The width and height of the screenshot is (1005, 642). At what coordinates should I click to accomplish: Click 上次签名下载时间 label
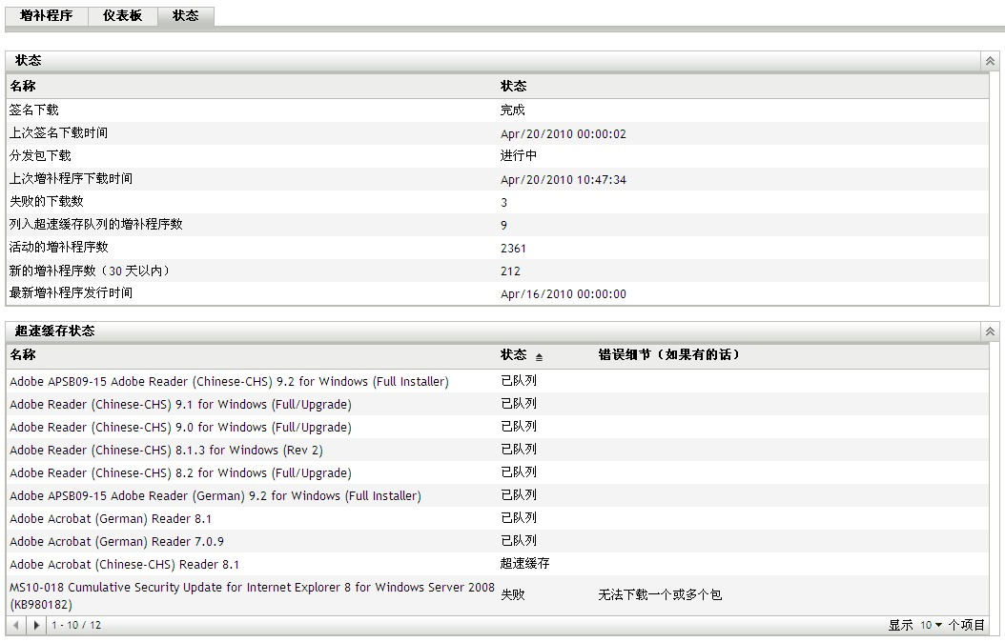pyautogui.click(x=58, y=133)
